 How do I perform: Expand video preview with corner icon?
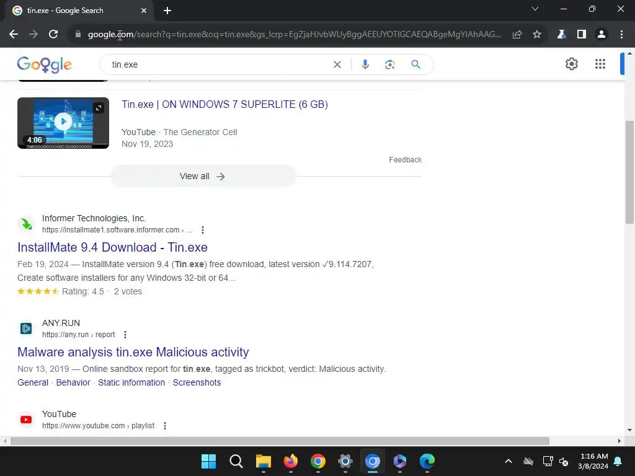click(99, 108)
